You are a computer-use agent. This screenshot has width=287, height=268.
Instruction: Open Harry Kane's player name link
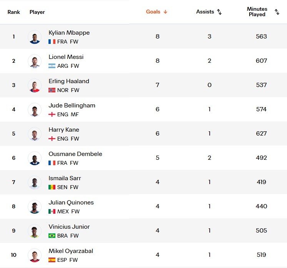[64, 130]
